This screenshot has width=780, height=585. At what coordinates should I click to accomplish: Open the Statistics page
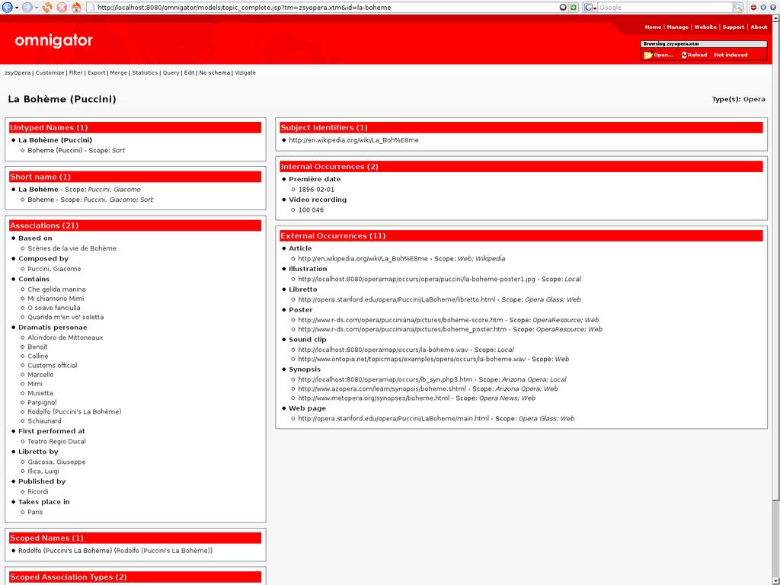coord(145,72)
